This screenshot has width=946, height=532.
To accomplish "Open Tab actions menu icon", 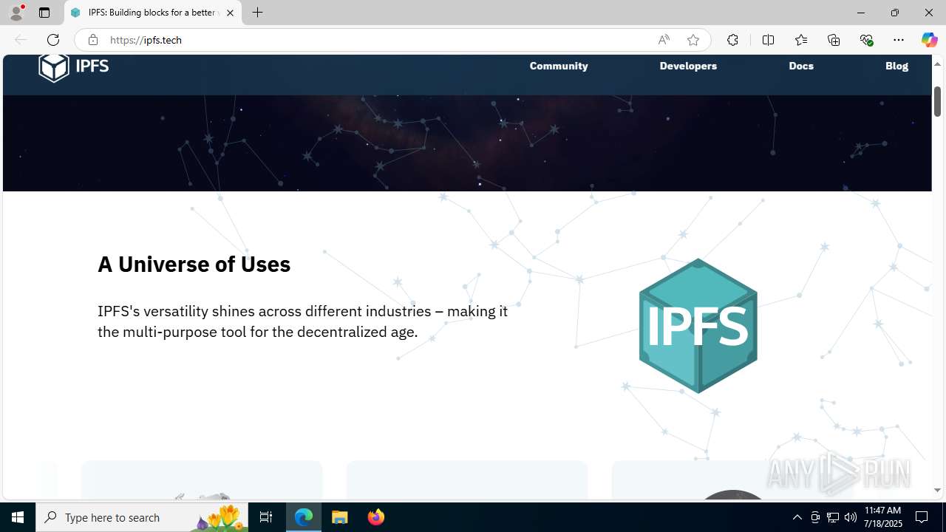I will pos(44,13).
